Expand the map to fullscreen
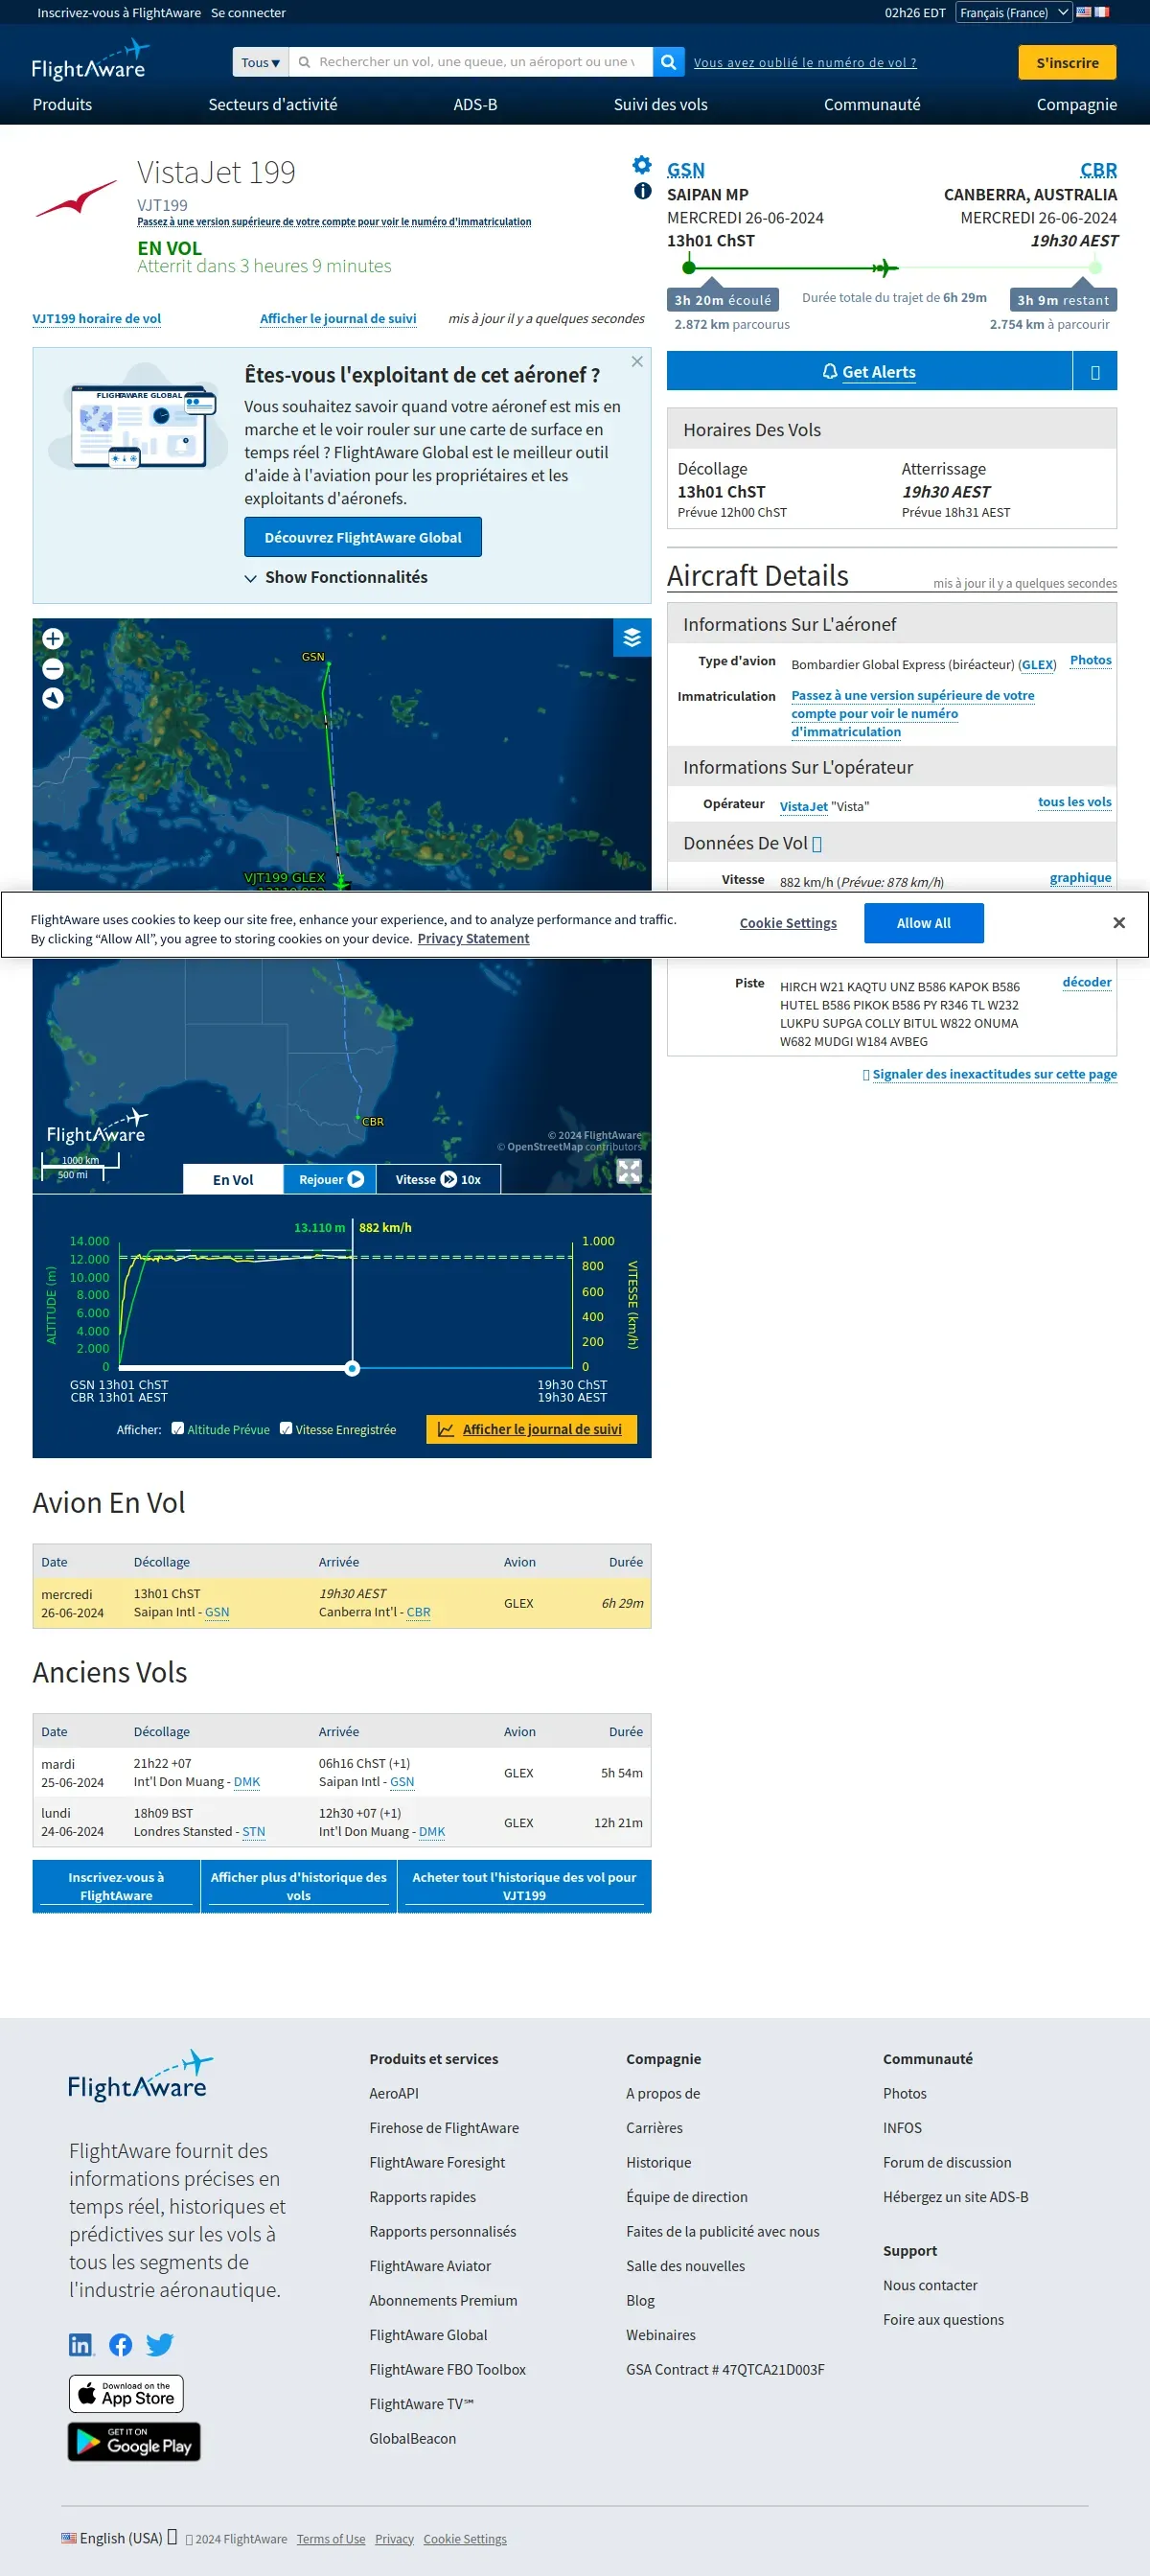The height and width of the screenshot is (2576, 1150). pos(629,1171)
